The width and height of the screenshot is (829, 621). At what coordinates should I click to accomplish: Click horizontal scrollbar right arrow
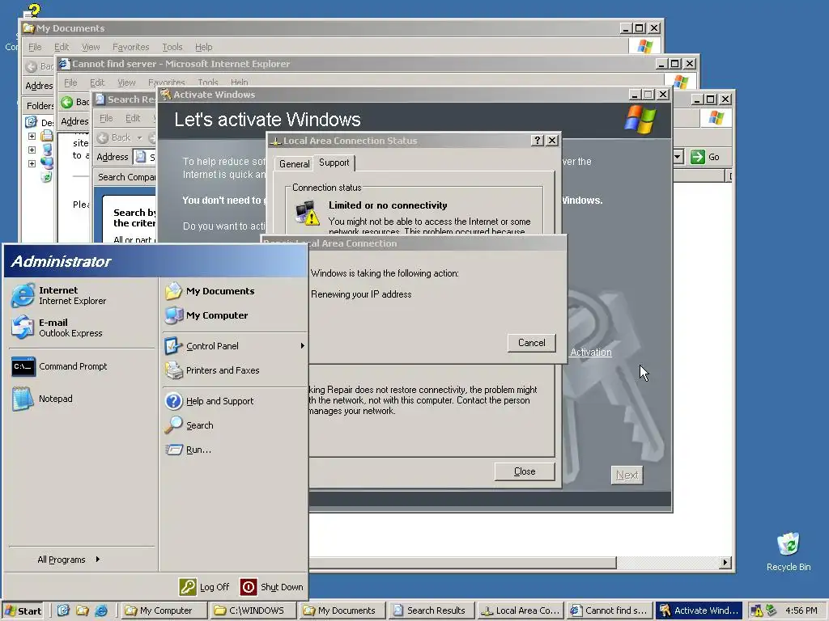pyautogui.click(x=726, y=563)
